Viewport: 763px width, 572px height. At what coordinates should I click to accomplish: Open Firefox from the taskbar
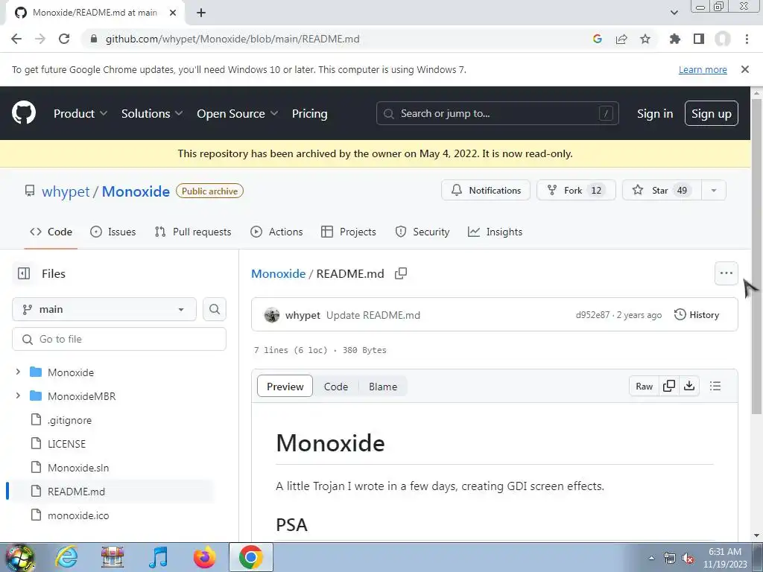pos(204,557)
